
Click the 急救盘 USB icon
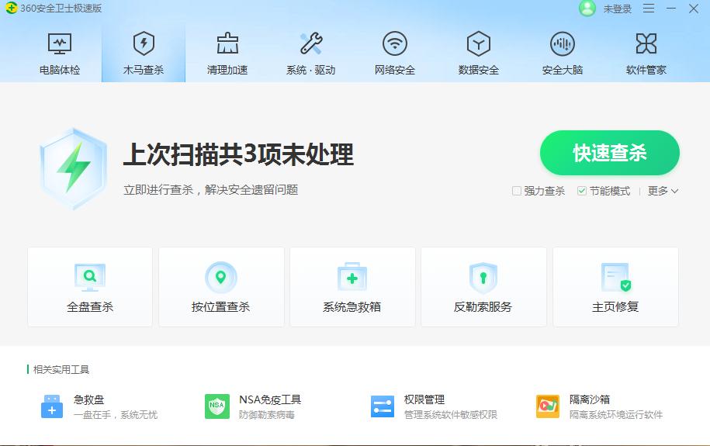(52, 406)
